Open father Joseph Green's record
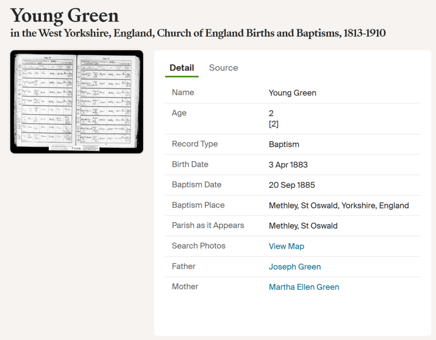 pyautogui.click(x=295, y=267)
